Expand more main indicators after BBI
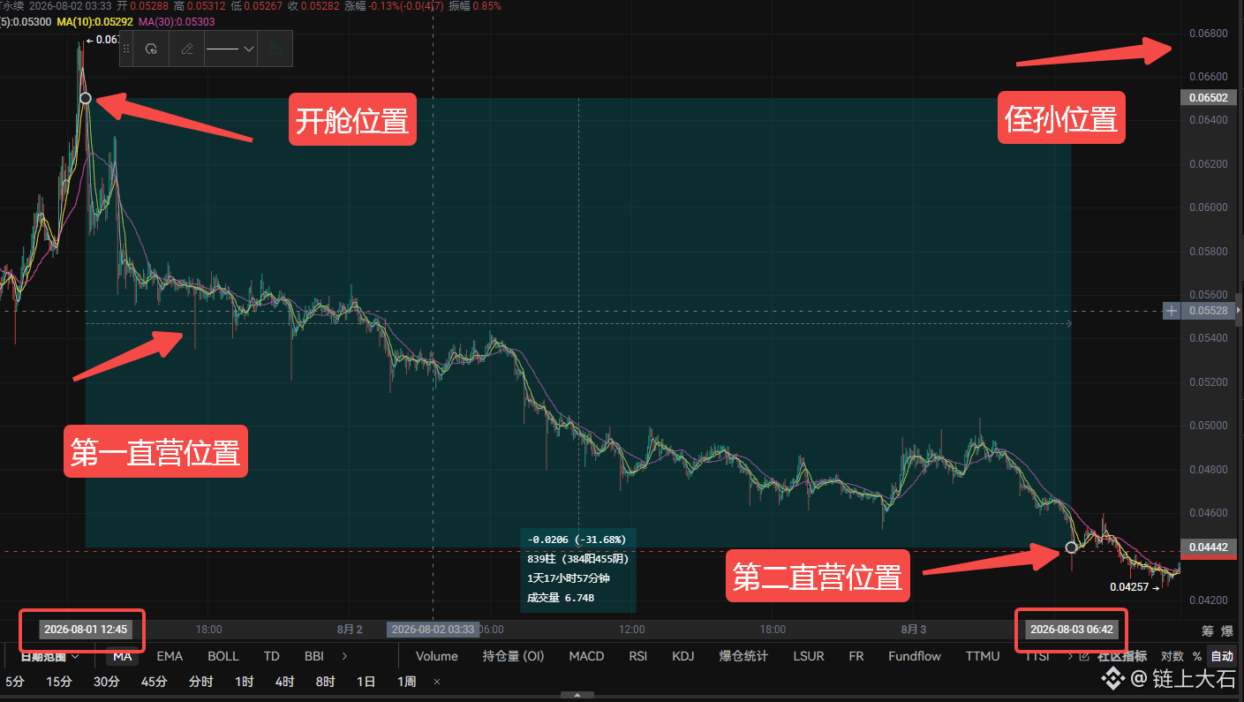 (344, 656)
